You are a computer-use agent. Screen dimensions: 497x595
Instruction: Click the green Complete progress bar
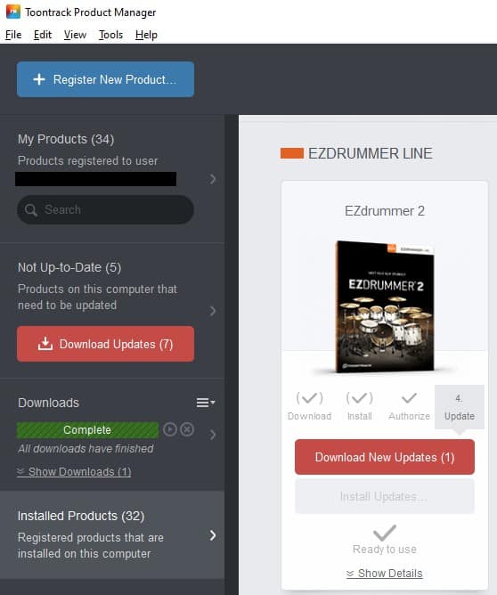[87, 430]
